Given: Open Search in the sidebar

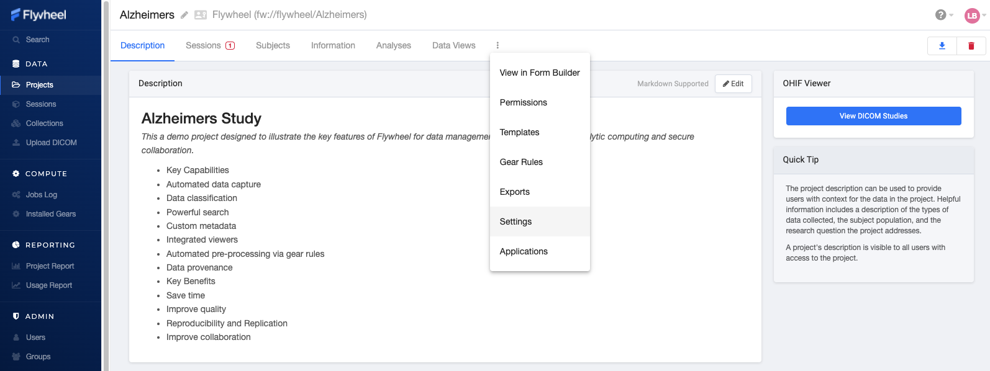Looking at the screenshot, I should point(37,40).
